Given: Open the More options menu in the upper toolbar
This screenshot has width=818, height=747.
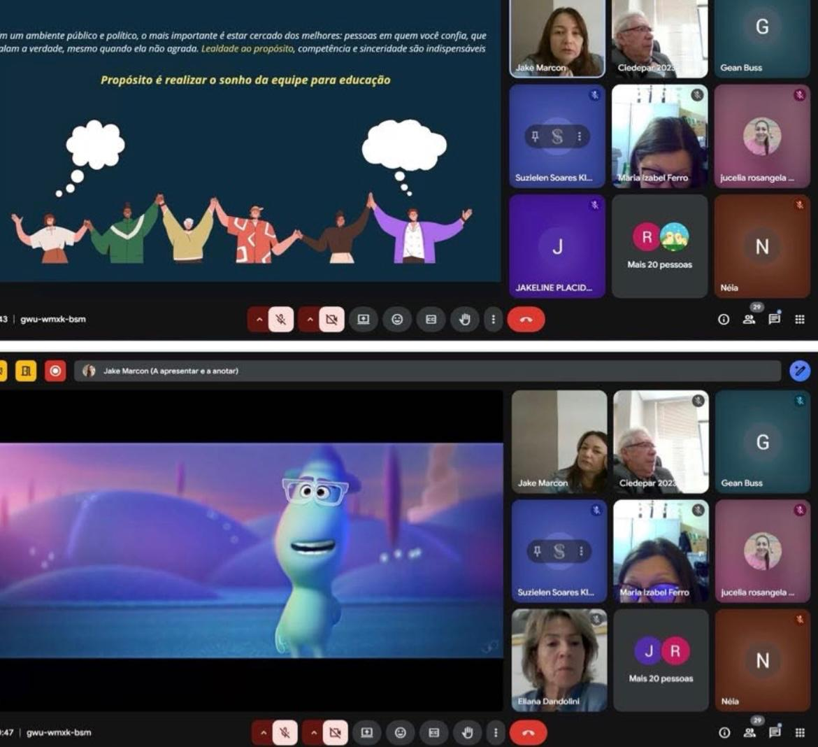Looking at the screenshot, I should click(x=493, y=319).
